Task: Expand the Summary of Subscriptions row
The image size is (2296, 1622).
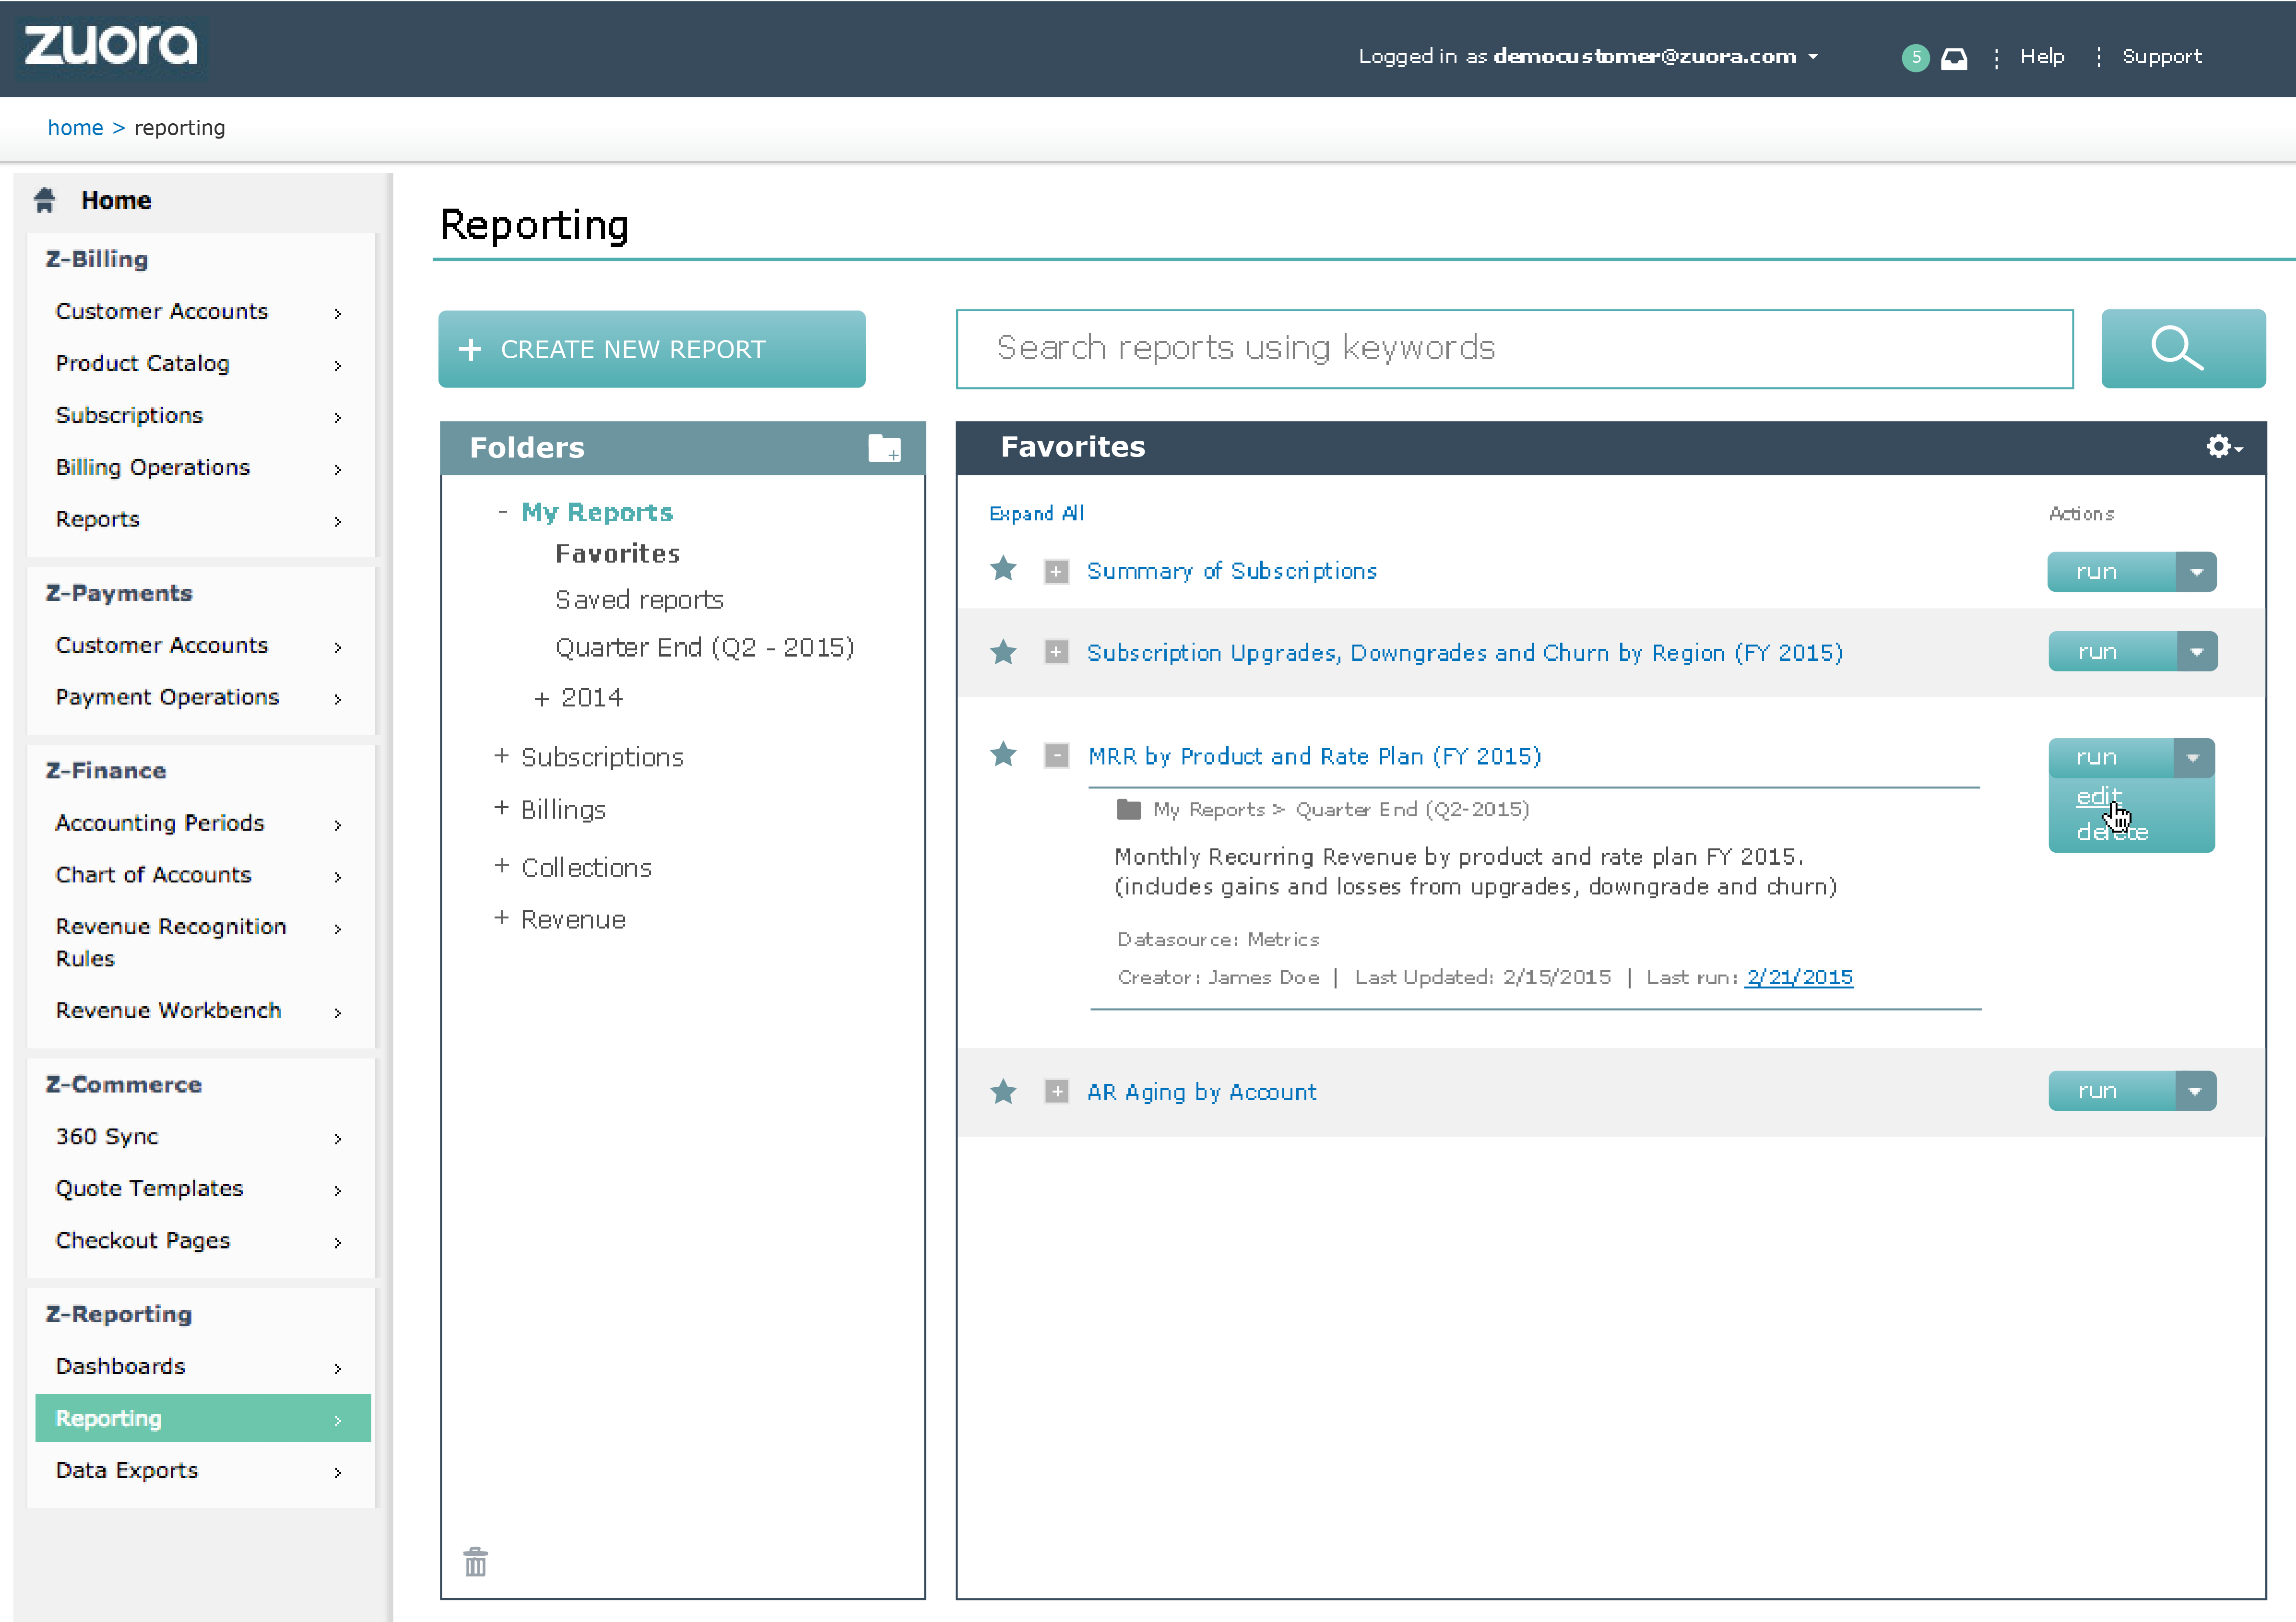Action: (x=1056, y=572)
